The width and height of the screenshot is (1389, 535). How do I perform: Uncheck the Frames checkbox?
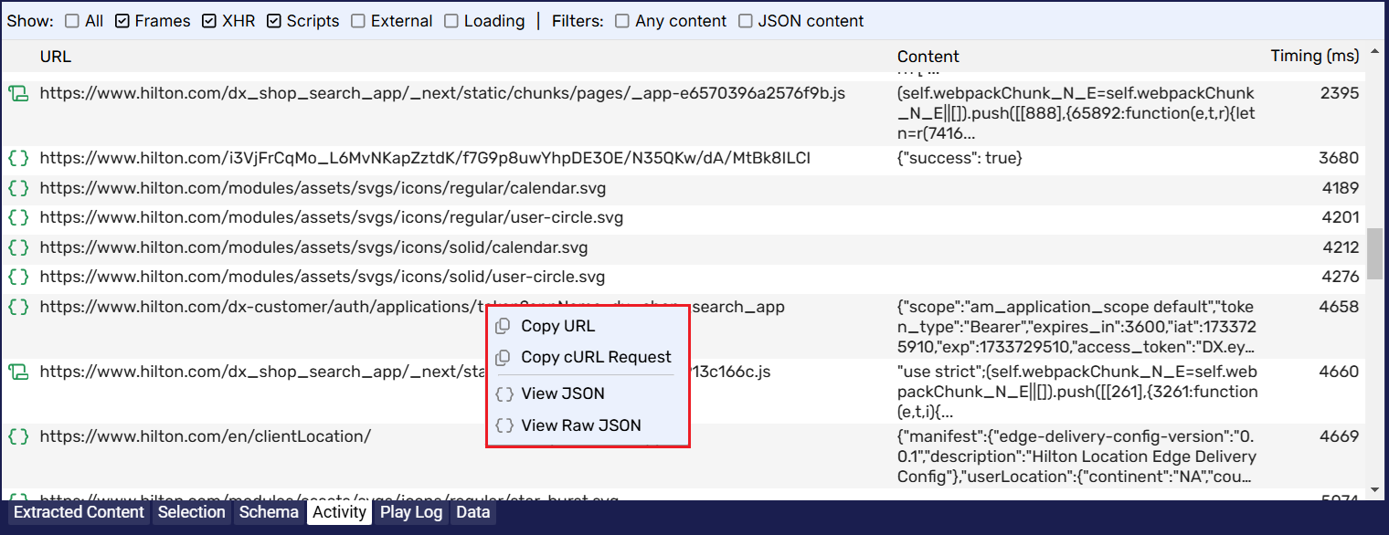click(122, 21)
